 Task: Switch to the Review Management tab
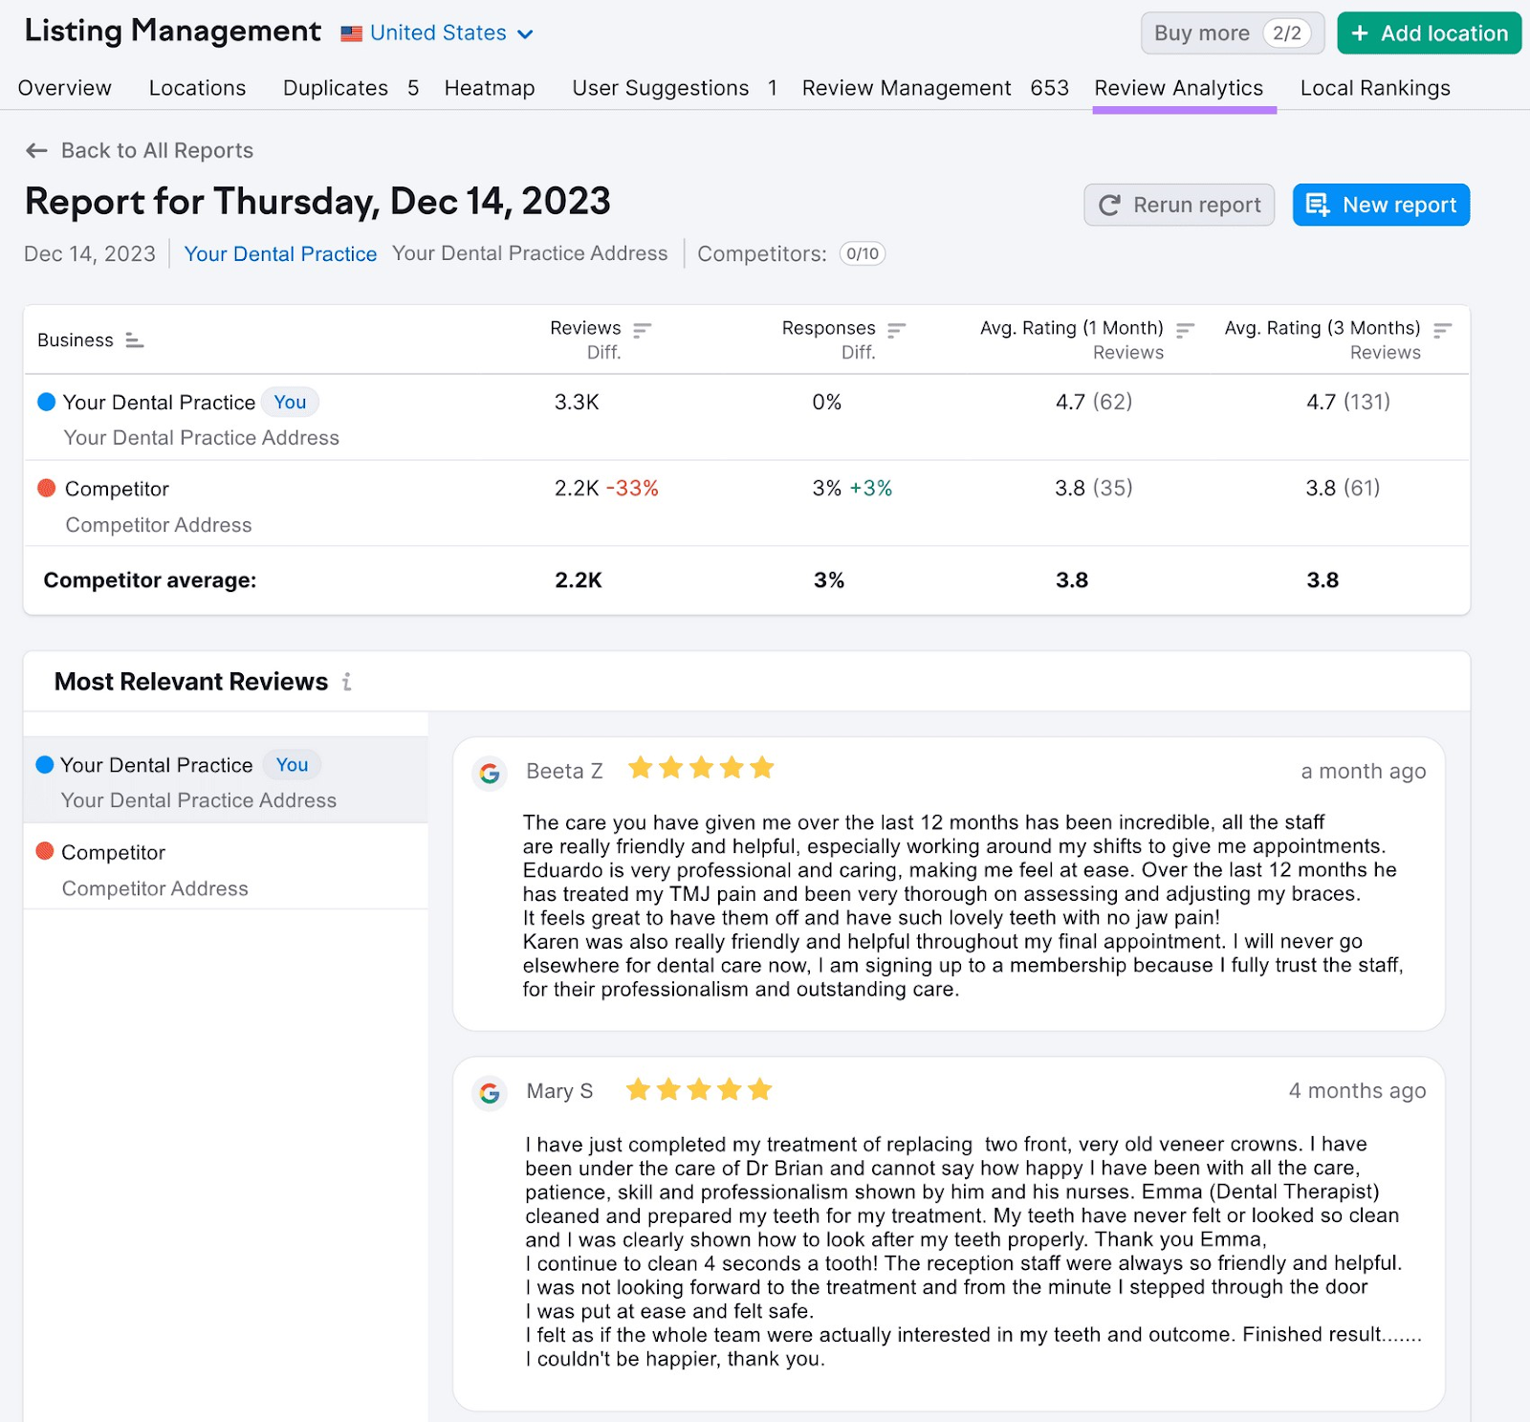click(x=906, y=88)
